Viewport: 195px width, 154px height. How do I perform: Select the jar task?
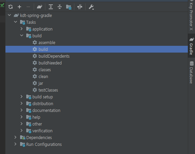[x=41, y=83]
